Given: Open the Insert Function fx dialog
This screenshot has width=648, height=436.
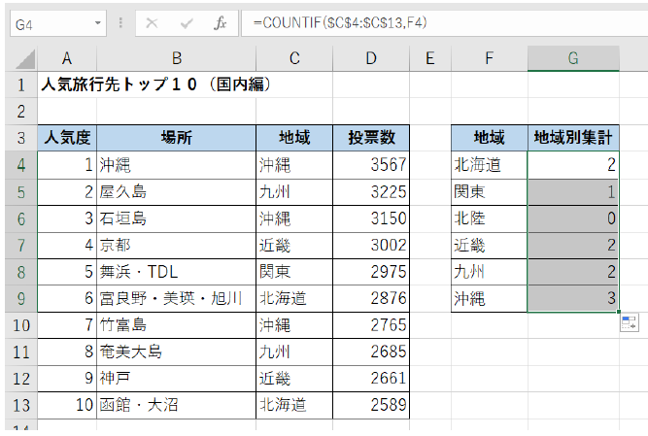Looking at the screenshot, I should click(x=221, y=23).
